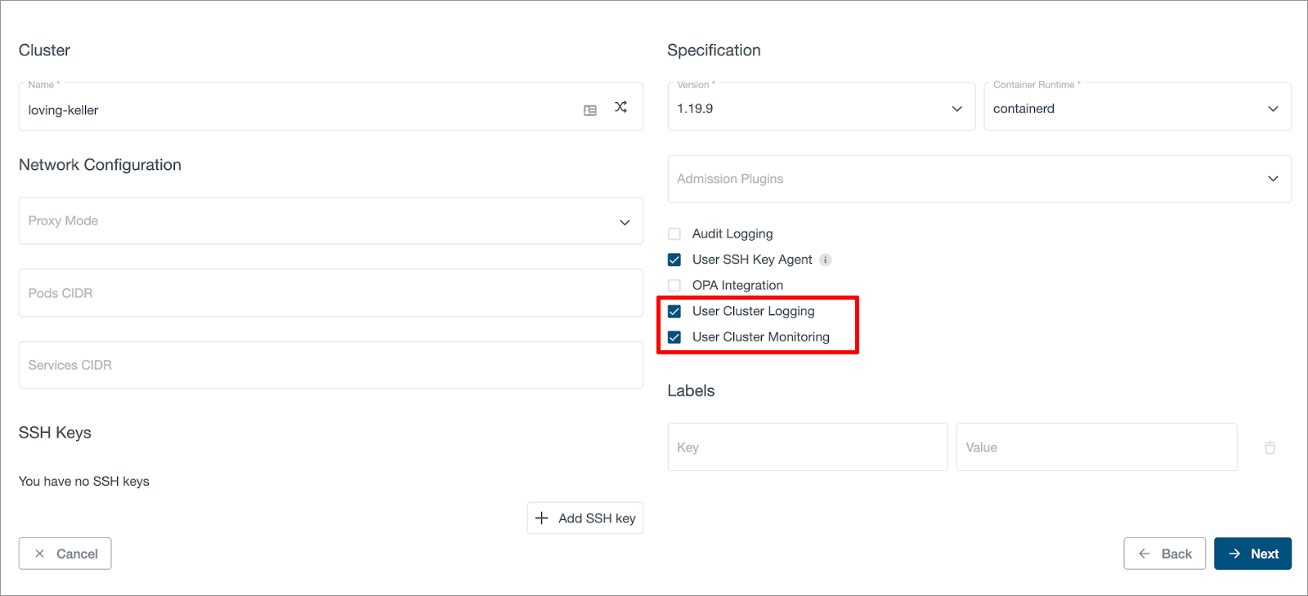This screenshot has height=596, width=1308.
Task: Expand the Container Runtime dropdown
Action: [1136, 109]
